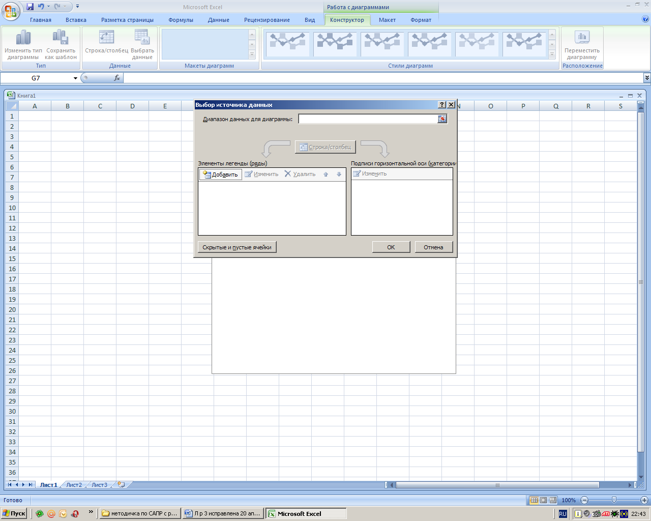
Task: Open the Рецензирование ribbon tab
Action: pos(267,20)
